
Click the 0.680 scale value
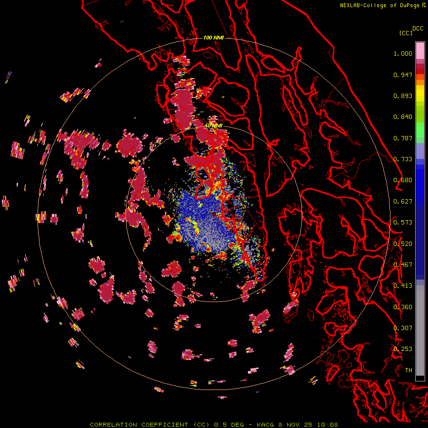(x=403, y=180)
